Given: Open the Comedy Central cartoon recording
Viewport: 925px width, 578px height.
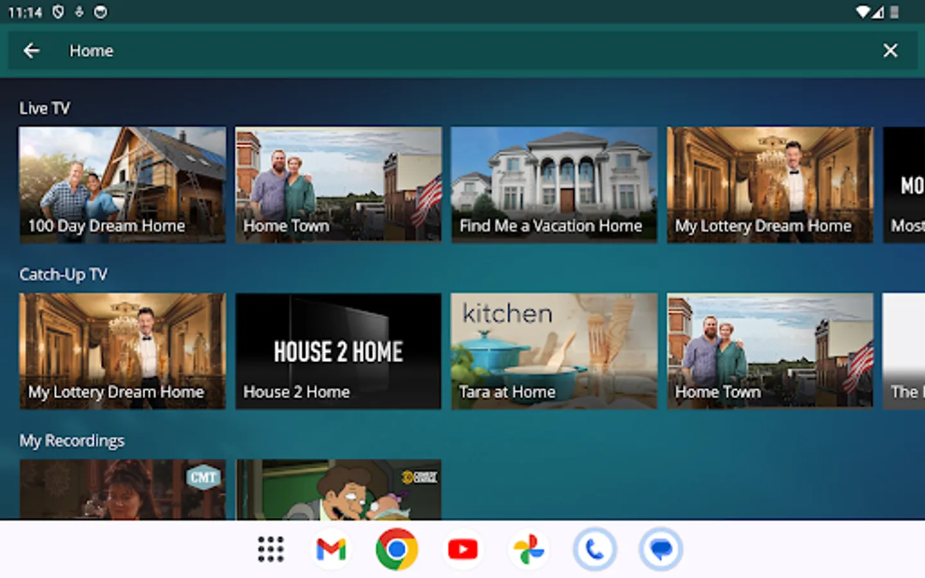Looking at the screenshot, I should (339, 489).
